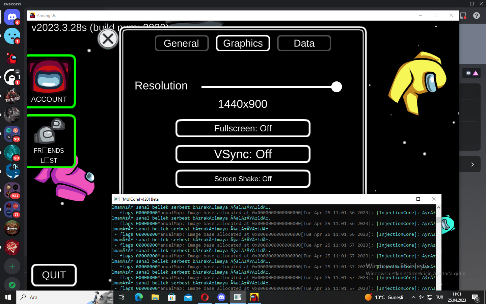Screen dimensions: 486x304
Task: Switch to Discord via its taskbar icon
Action: (x=221, y=297)
